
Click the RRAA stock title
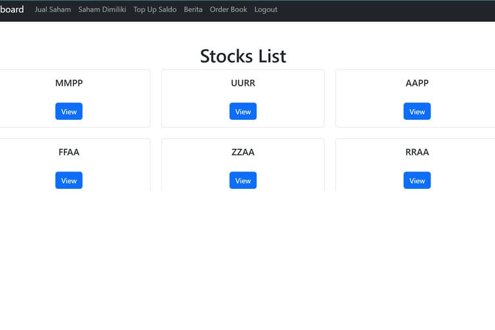[417, 152]
